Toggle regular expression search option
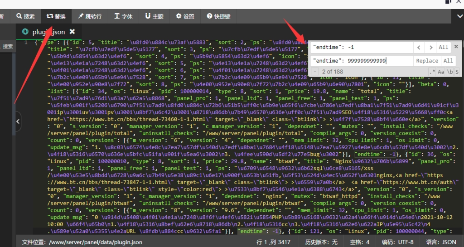This screenshot has width=464, height=247. [432, 72]
